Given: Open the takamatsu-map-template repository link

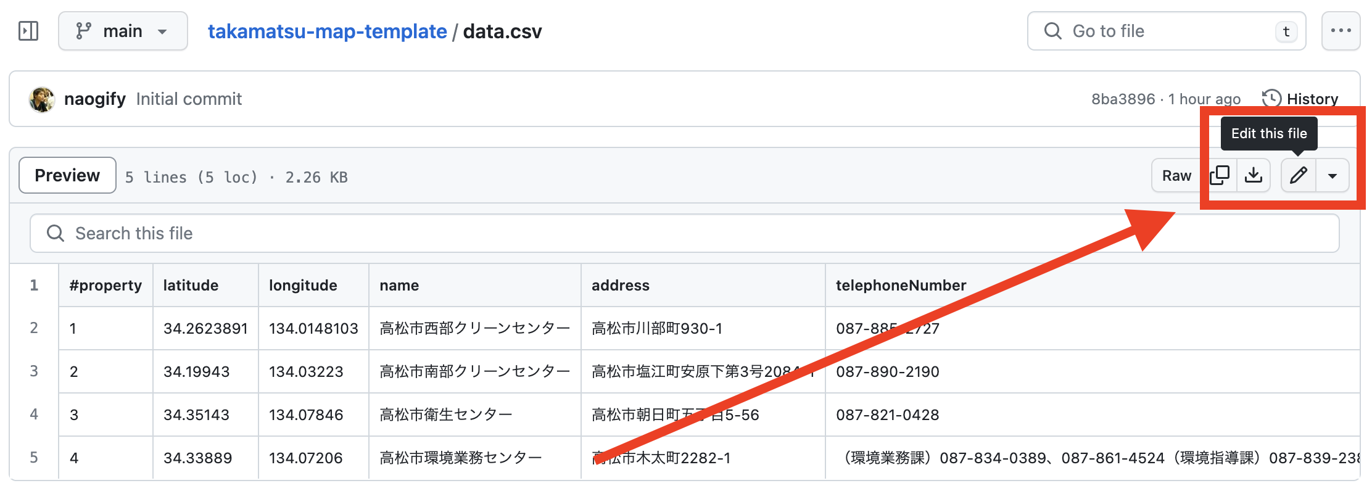Looking at the screenshot, I should 328,31.
